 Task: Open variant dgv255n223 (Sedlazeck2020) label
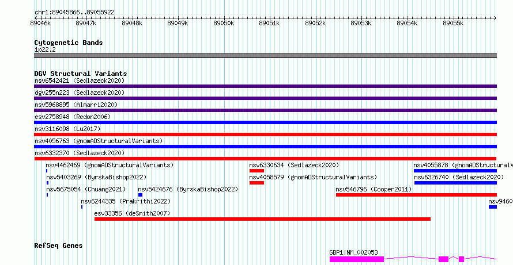click(x=80, y=93)
